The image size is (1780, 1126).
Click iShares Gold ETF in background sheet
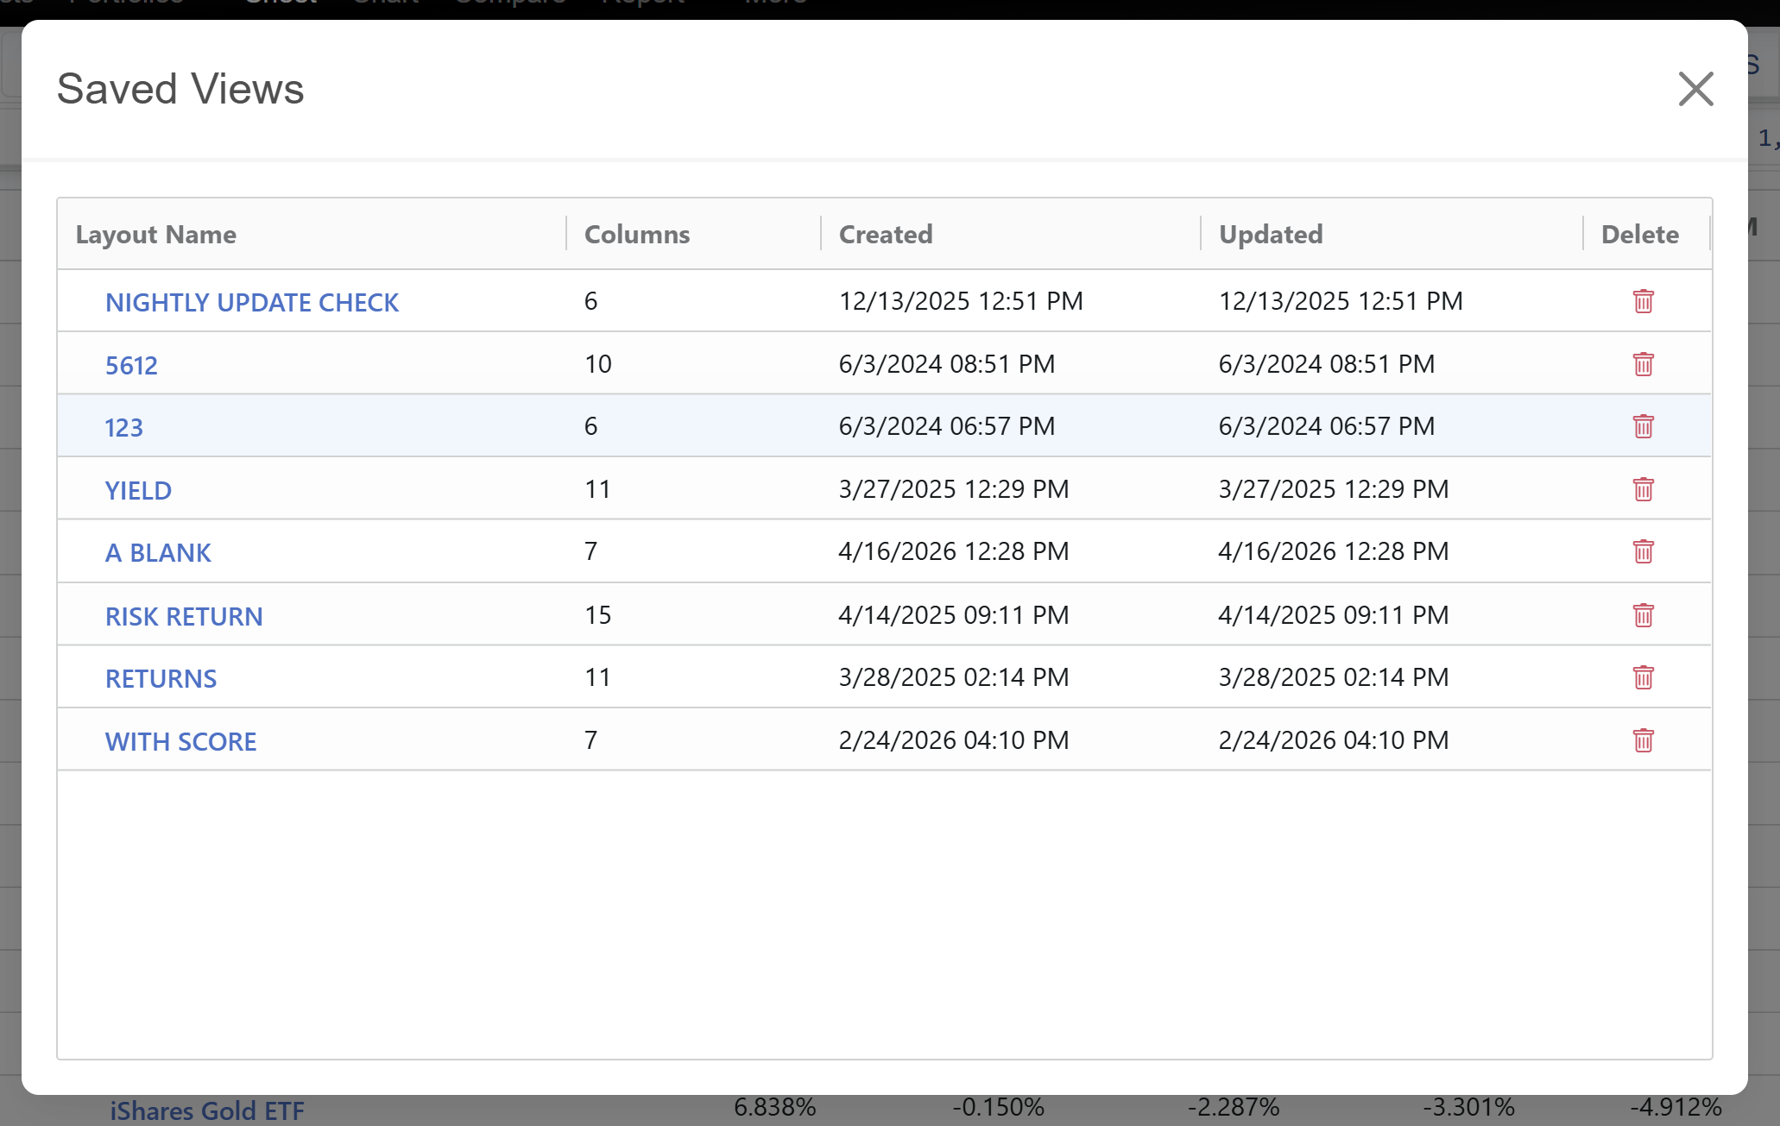[207, 1110]
